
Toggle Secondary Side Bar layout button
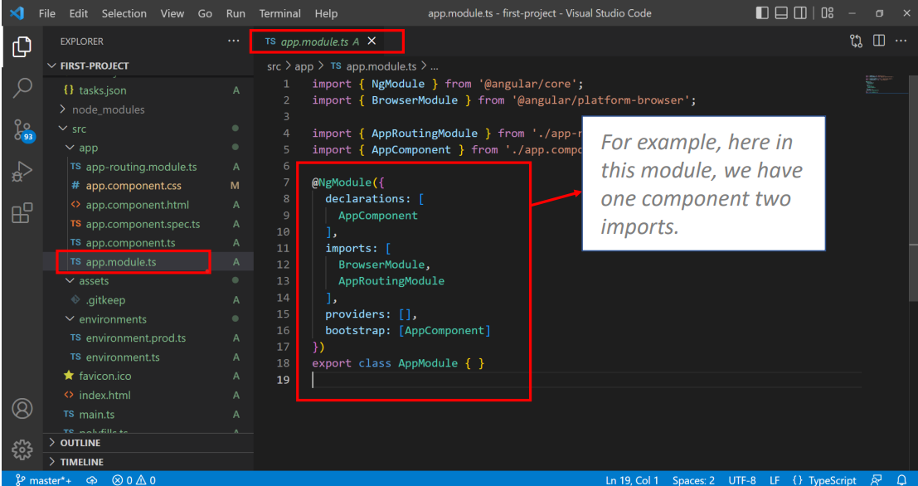(x=800, y=13)
